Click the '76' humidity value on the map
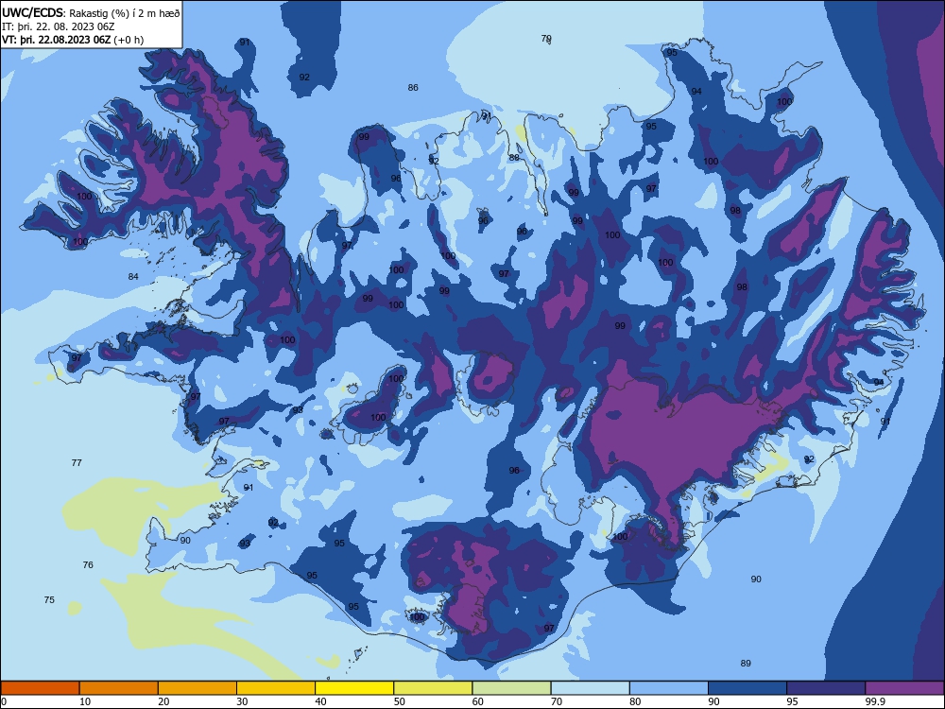 [x=88, y=565]
